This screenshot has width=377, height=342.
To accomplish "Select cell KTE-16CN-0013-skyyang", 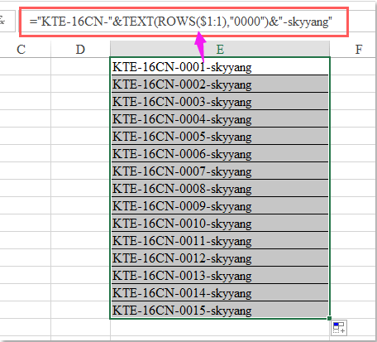I will pos(220,275).
